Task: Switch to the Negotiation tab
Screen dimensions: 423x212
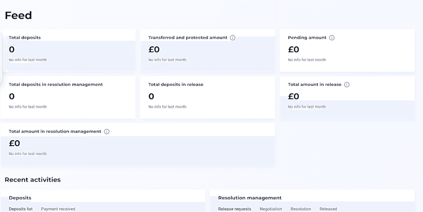Action: 271,209
